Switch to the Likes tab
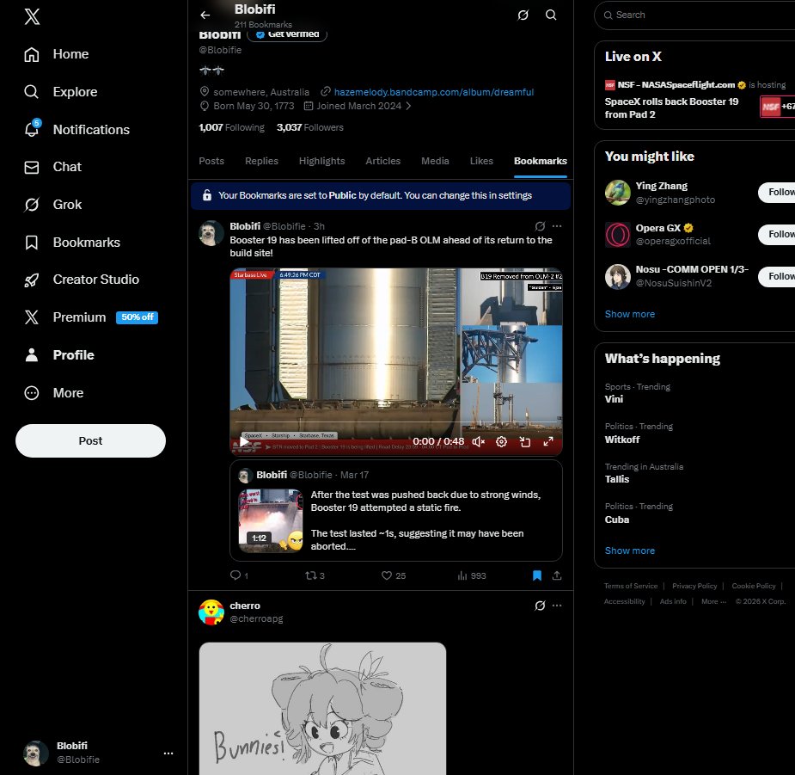Image resolution: width=795 pixels, height=775 pixels. click(481, 161)
